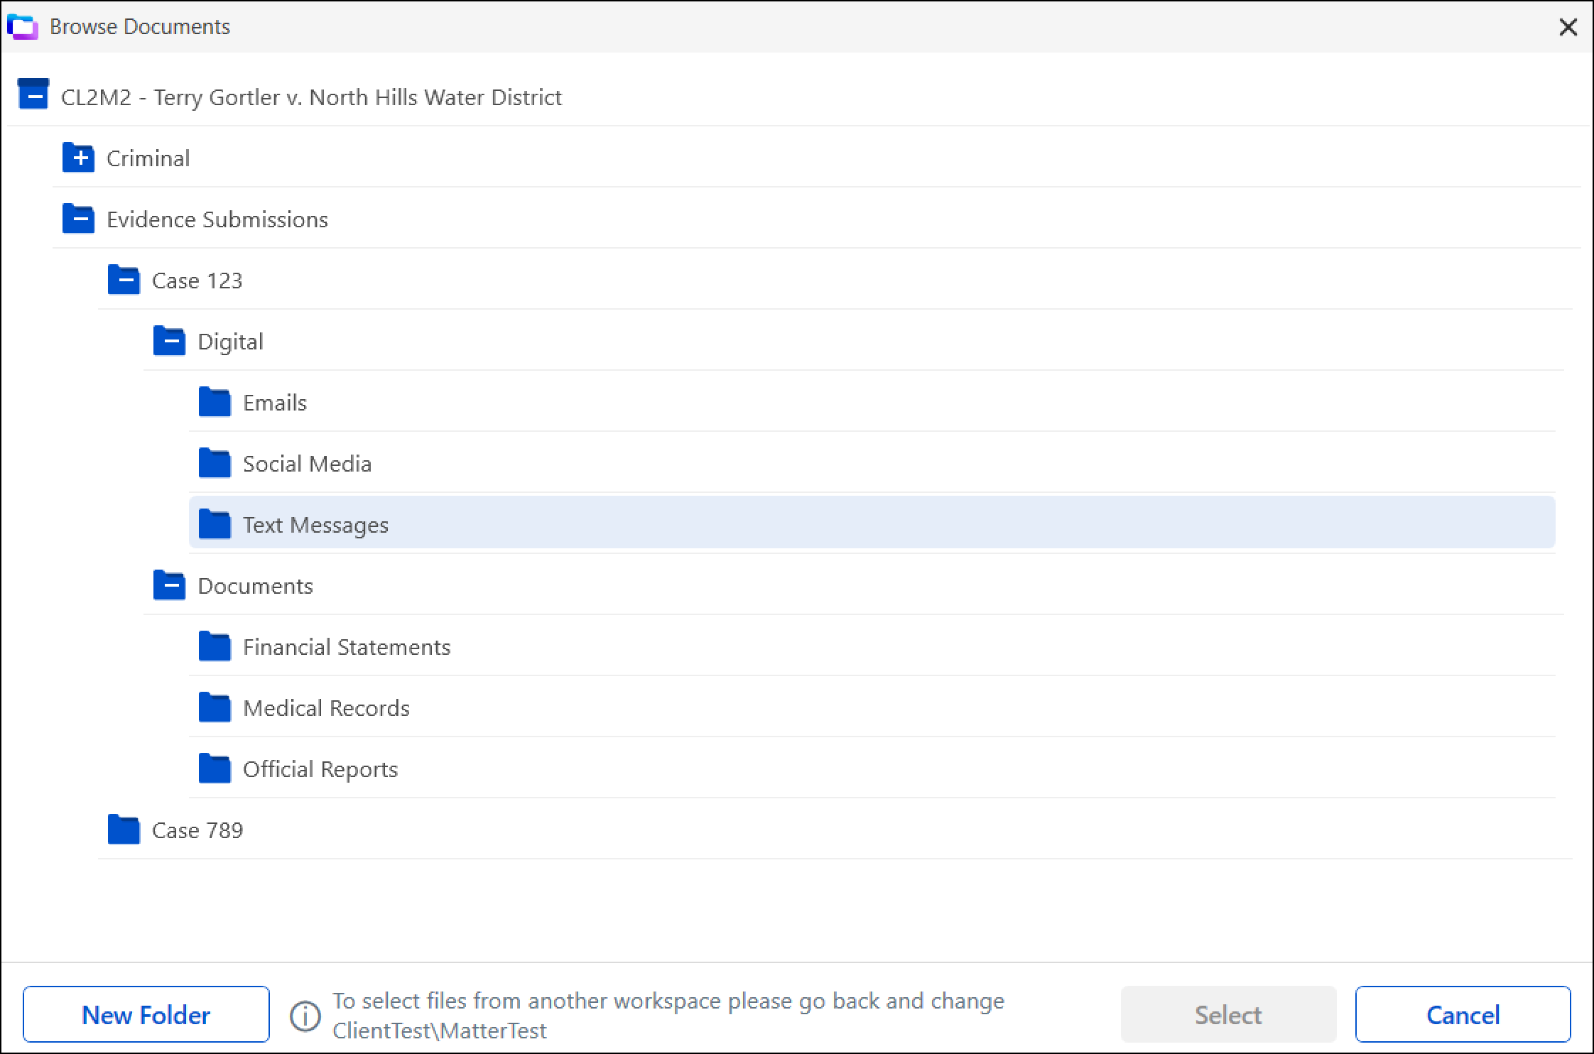Collapse the CL2M2 workspace root node
The width and height of the screenshot is (1594, 1054).
(33, 95)
